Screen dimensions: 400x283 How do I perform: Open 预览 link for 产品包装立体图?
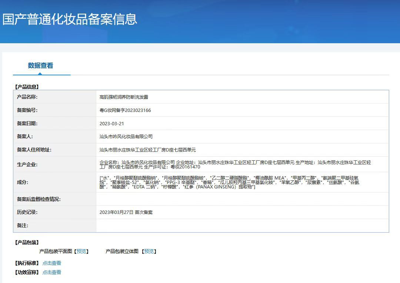coord(149,252)
